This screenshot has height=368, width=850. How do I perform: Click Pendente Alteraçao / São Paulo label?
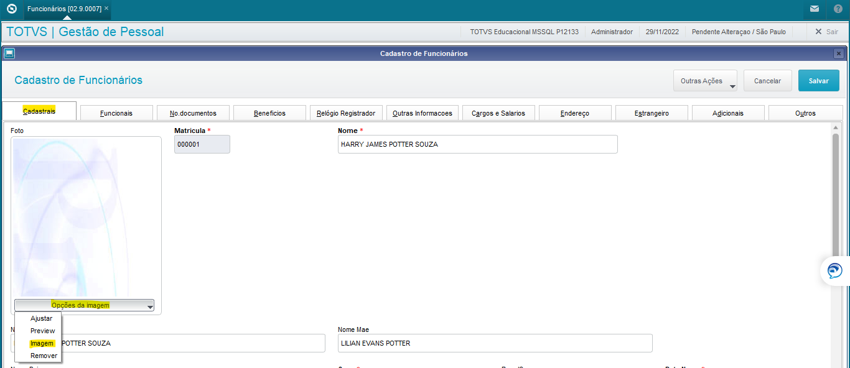pyautogui.click(x=739, y=32)
